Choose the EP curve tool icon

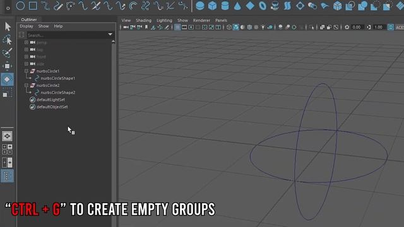pyautogui.click(x=45, y=6)
